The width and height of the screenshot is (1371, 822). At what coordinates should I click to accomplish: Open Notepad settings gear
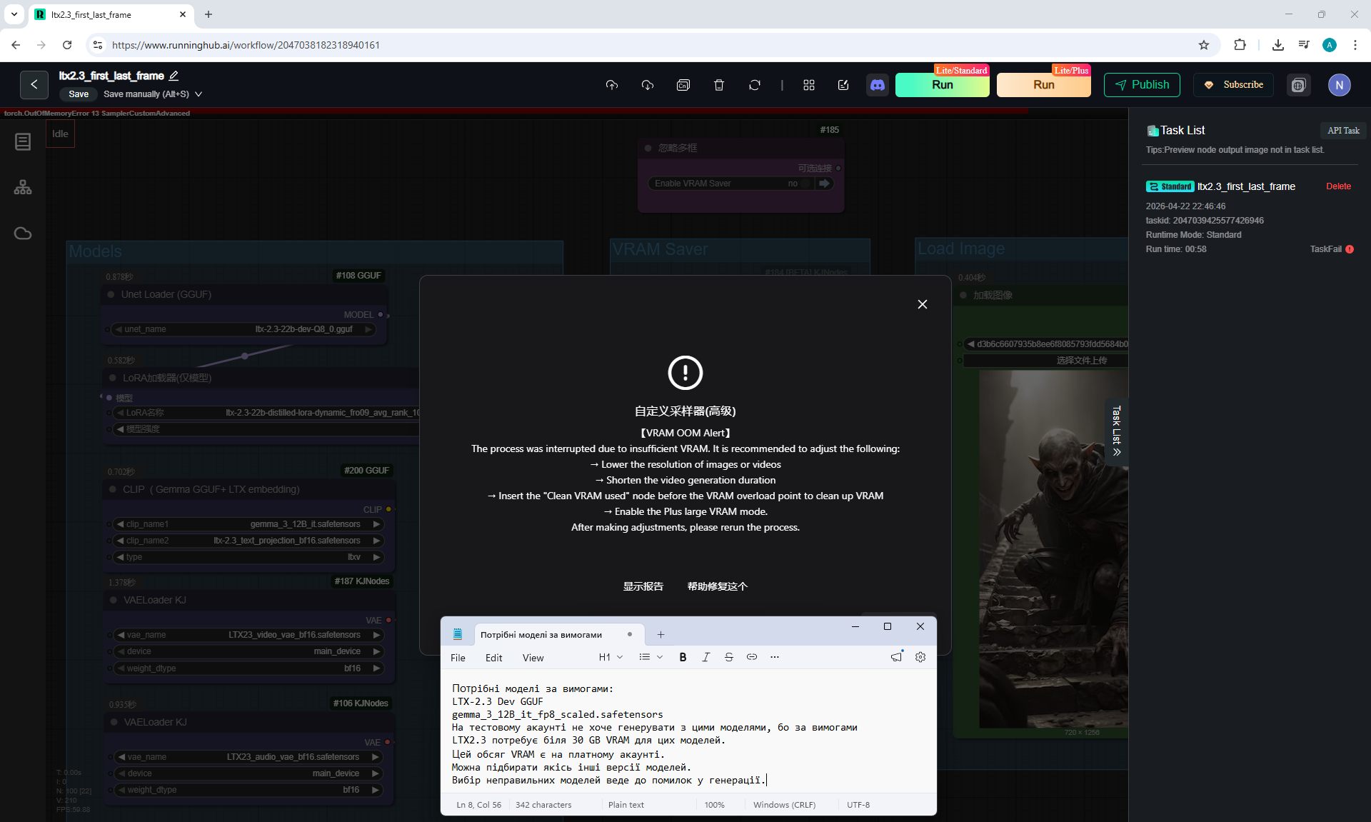(920, 657)
